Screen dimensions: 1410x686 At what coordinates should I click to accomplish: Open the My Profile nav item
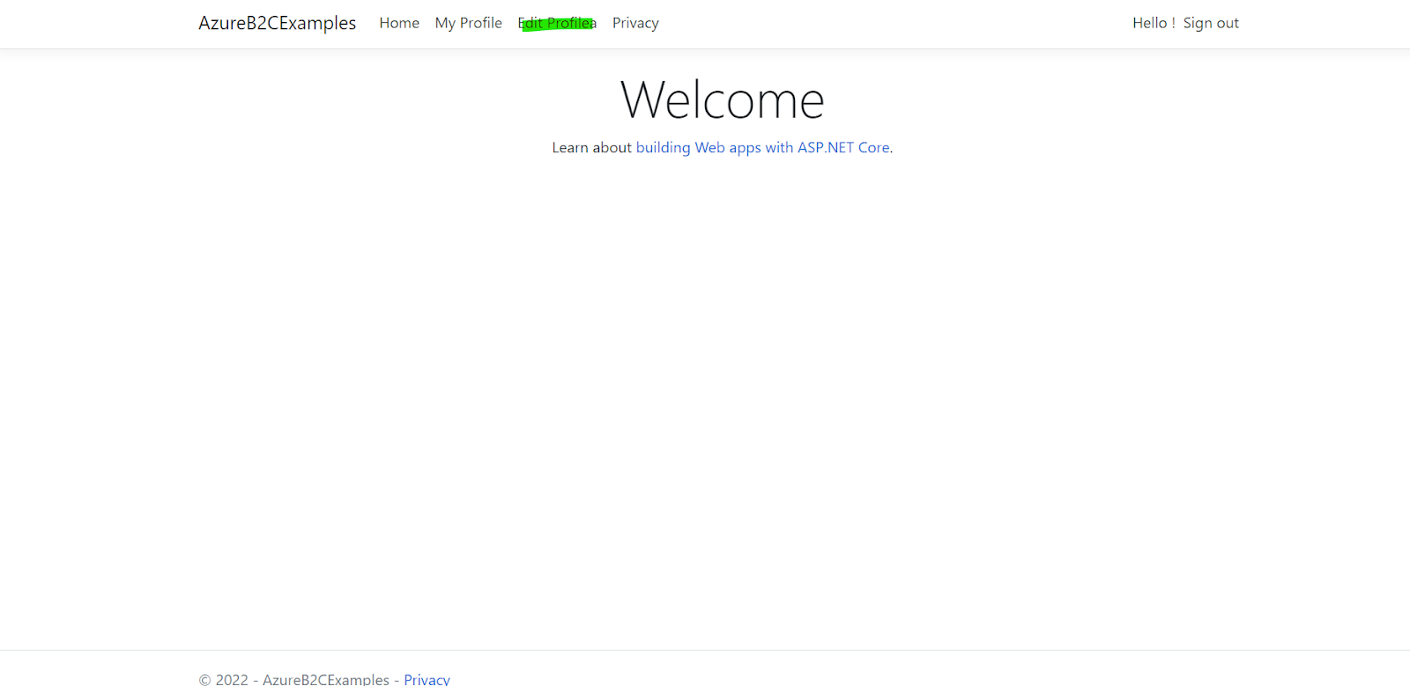tap(468, 23)
